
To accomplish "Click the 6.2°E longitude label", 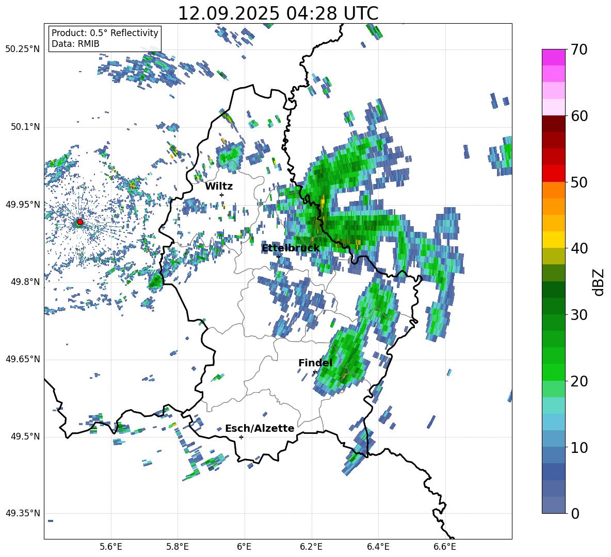I will pos(311,547).
